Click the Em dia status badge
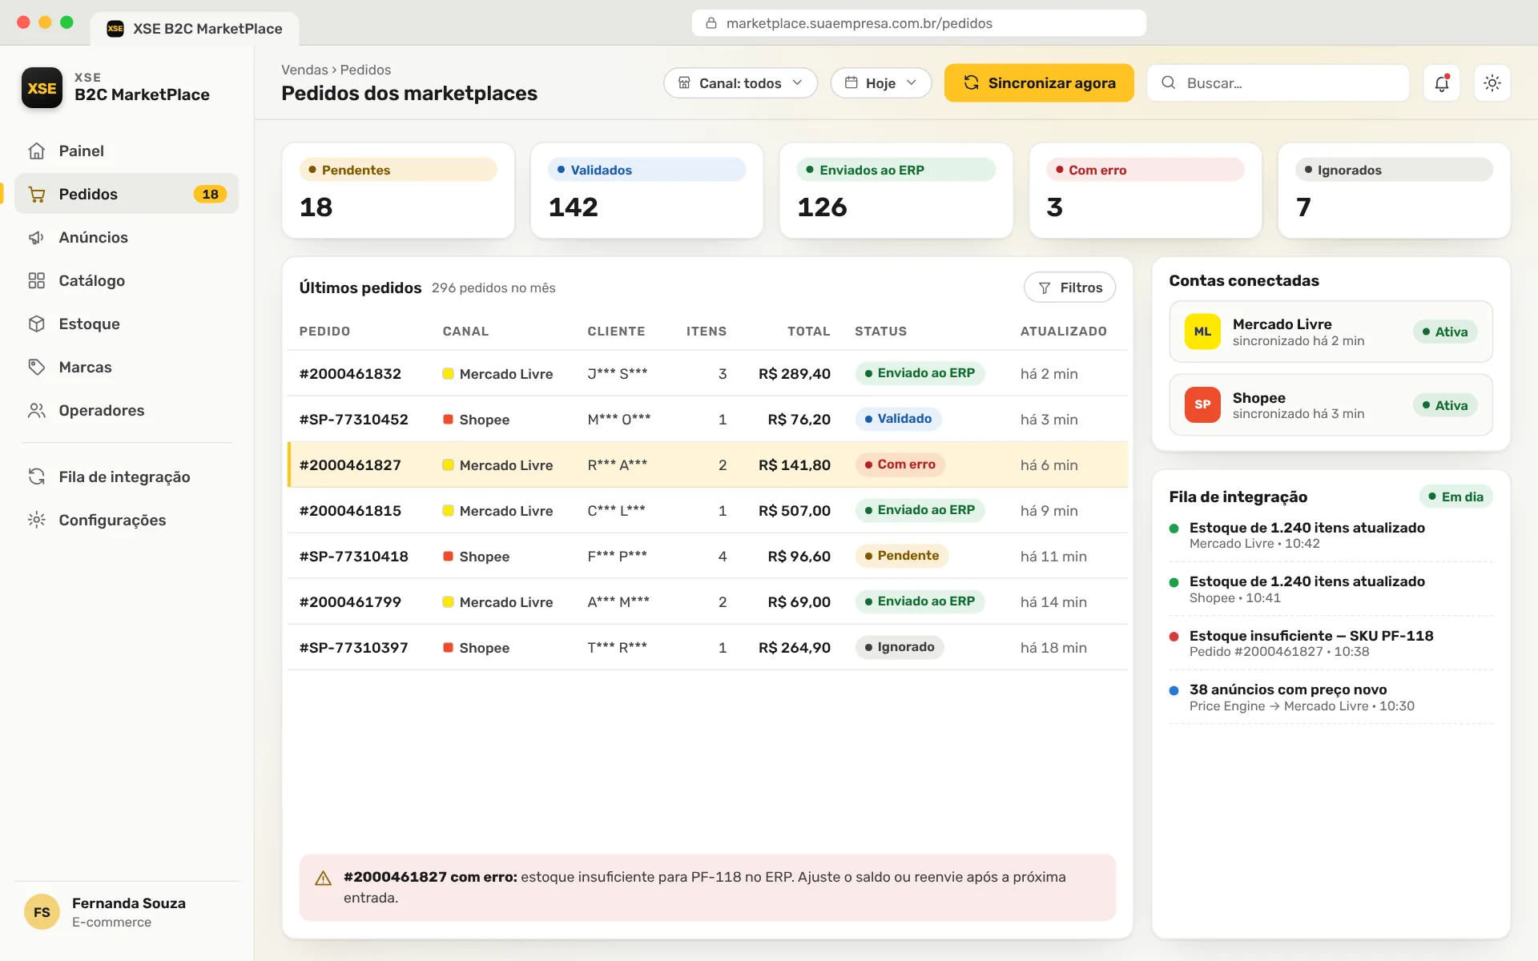This screenshot has width=1538, height=961. tap(1455, 497)
